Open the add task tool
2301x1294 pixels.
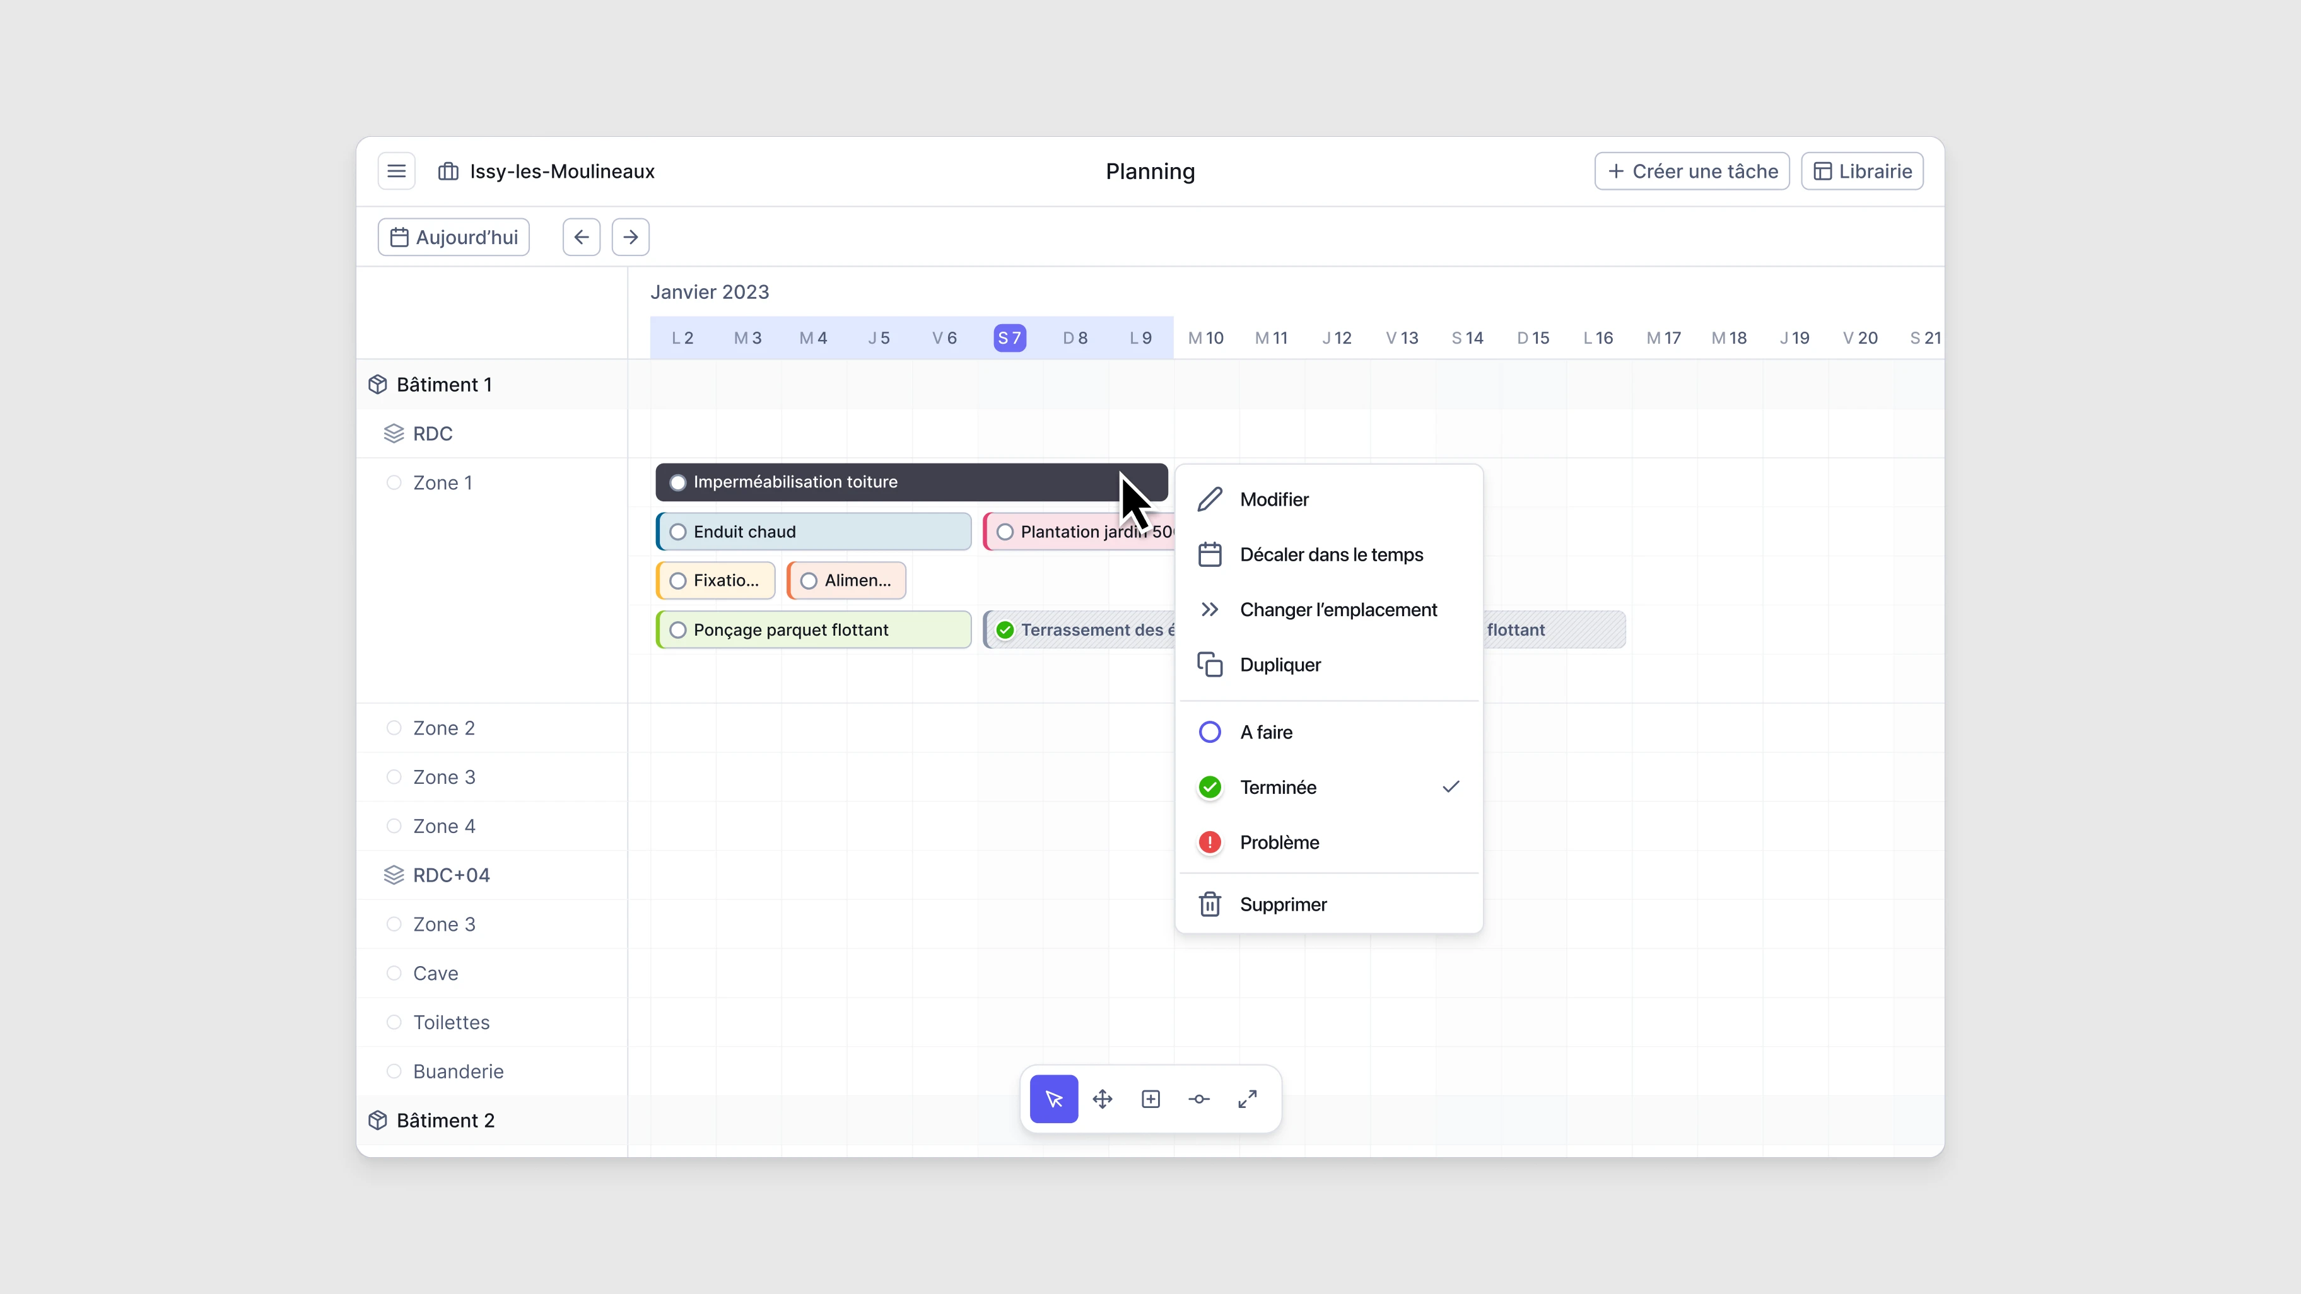(x=1150, y=1099)
